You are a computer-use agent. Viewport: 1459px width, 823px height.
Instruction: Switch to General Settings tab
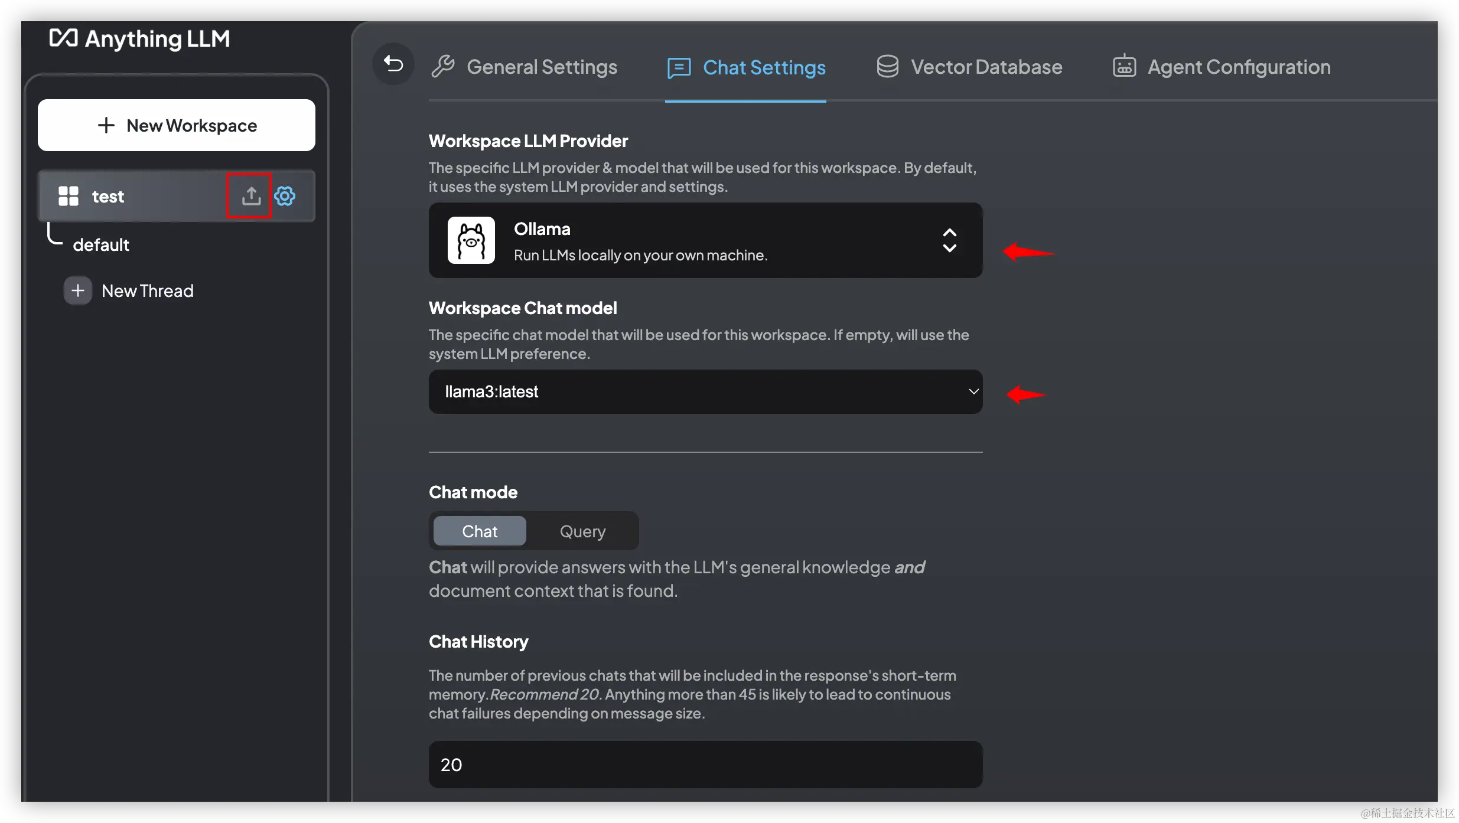pos(542,67)
